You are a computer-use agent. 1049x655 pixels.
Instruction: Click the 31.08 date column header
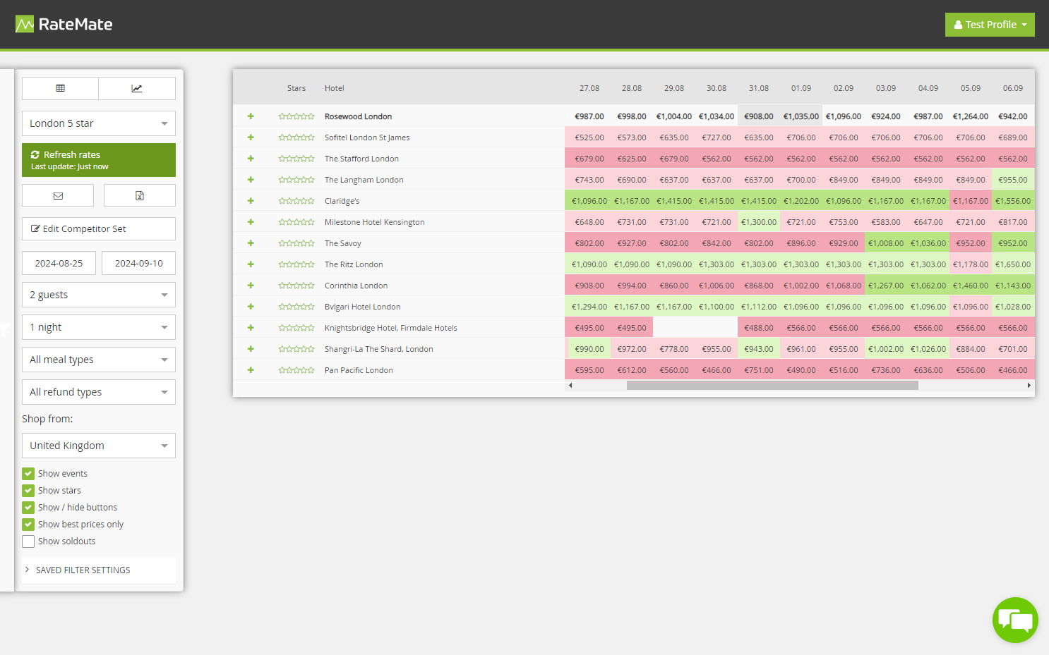point(759,88)
